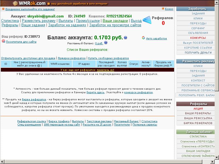Click the blue pyramid referrals icon

(147, 20)
